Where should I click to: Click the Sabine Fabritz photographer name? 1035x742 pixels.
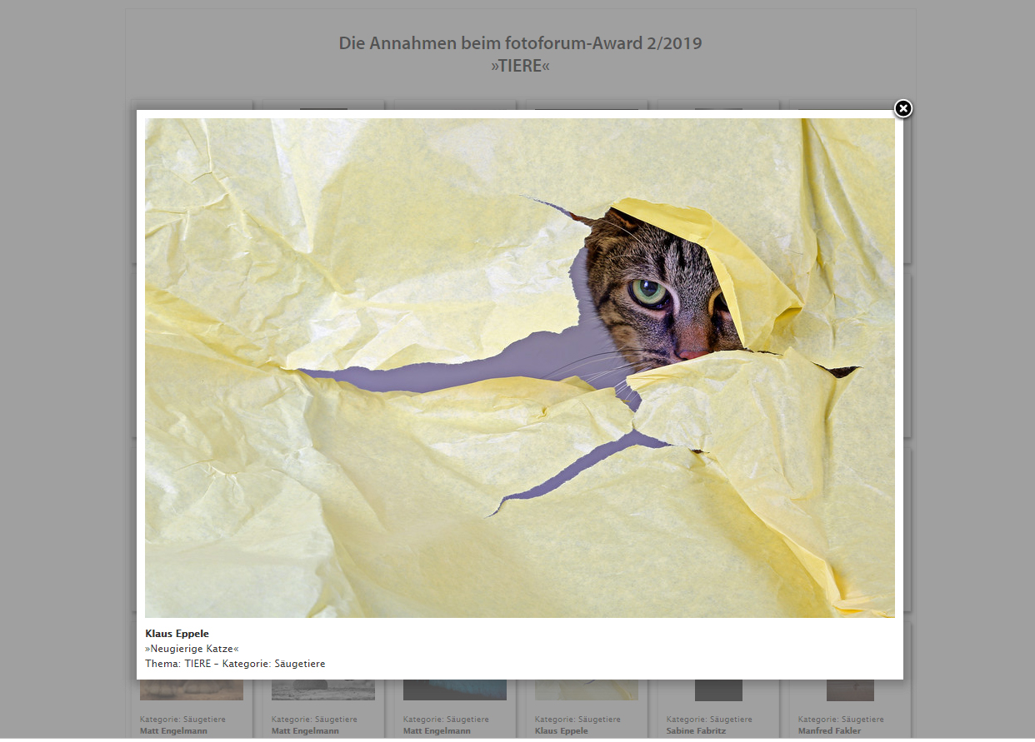click(696, 731)
